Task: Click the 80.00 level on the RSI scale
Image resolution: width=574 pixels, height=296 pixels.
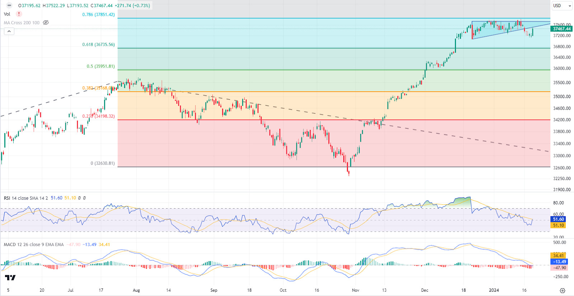Action: 559,203
